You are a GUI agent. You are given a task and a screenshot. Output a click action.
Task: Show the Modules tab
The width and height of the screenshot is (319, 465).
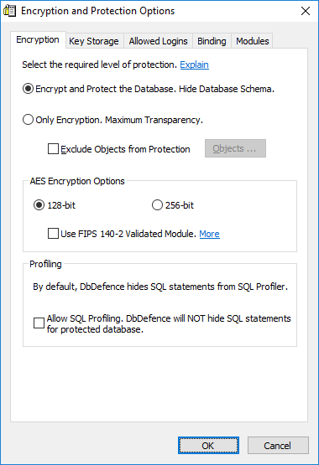252,41
